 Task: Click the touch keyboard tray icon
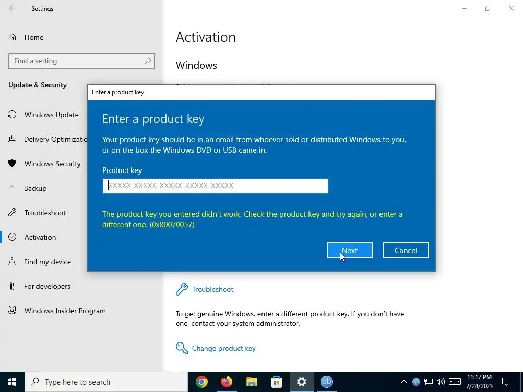pos(455,382)
